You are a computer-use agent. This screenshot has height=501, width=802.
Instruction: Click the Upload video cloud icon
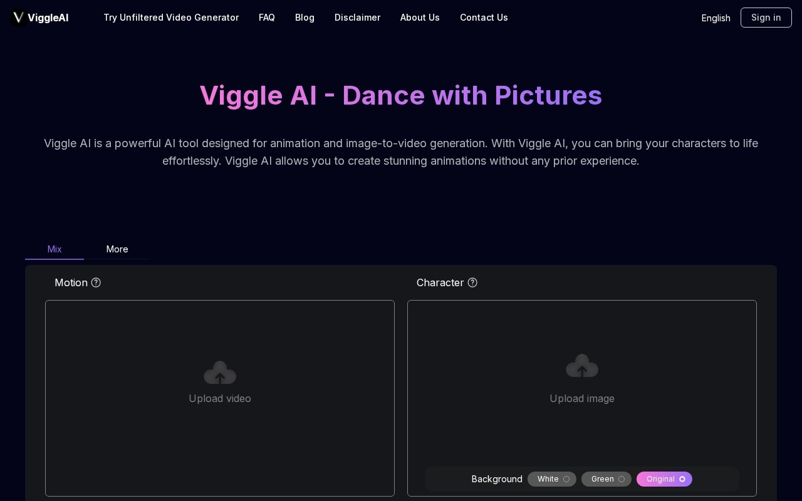(220, 373)
